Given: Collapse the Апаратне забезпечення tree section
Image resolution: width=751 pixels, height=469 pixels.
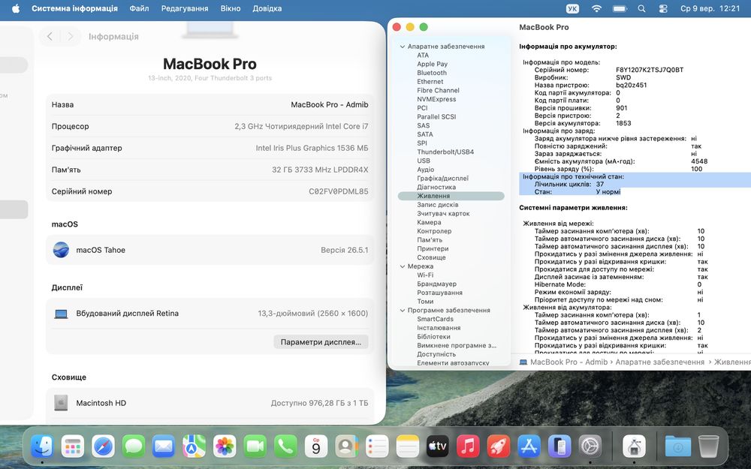Looking at the screenshot, I should point(403,47).
